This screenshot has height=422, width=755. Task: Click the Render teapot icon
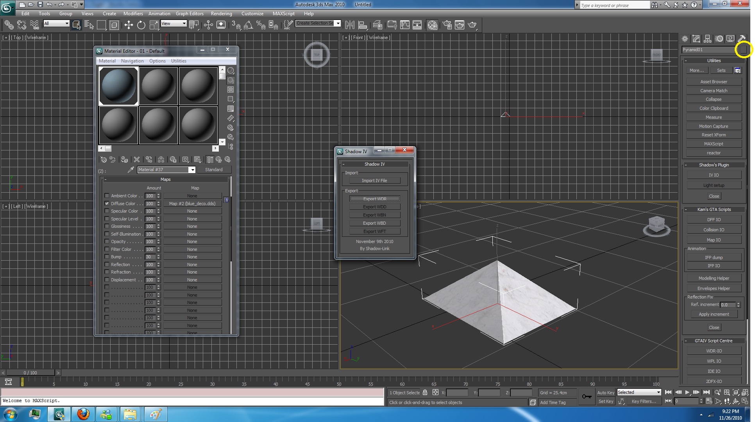[472, 25]
